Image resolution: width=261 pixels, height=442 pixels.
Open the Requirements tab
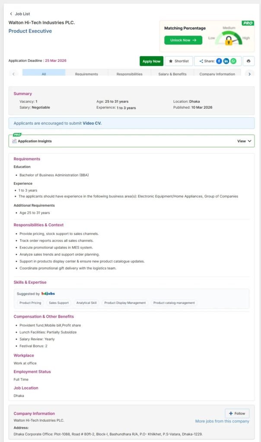86,74
